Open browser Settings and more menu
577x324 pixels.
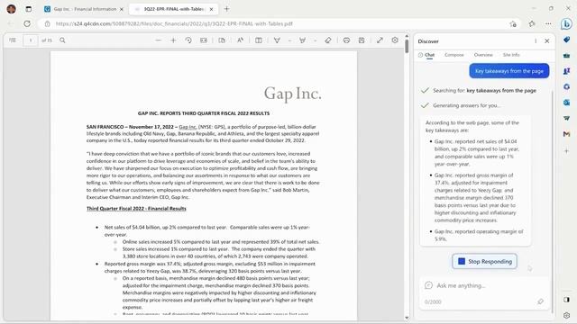pyautogui.click(x=548, y=24)
